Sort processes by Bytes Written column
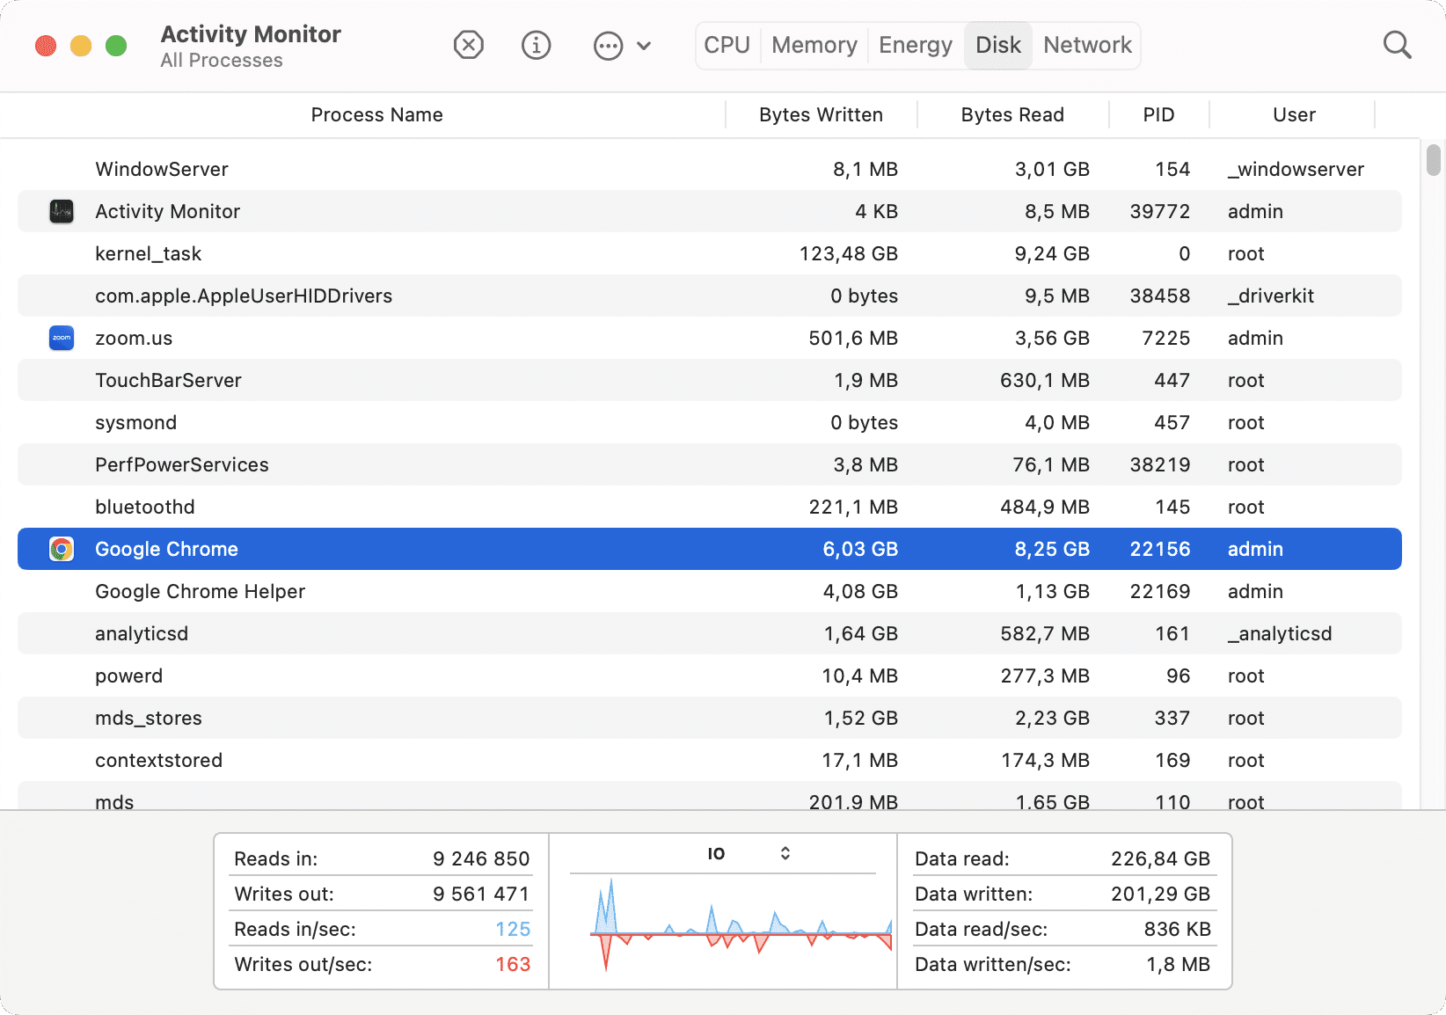The height and width of the screenshot is (1015, 1446). (821, 114)
